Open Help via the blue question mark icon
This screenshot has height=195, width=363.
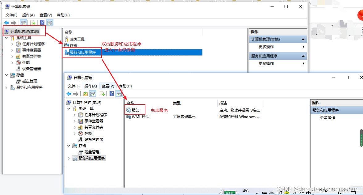42,22
